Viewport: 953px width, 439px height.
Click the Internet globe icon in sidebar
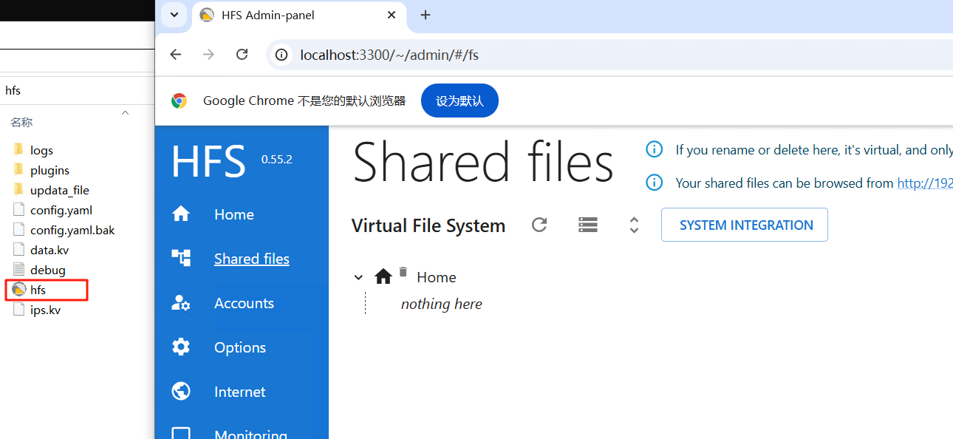click(181, 391)
